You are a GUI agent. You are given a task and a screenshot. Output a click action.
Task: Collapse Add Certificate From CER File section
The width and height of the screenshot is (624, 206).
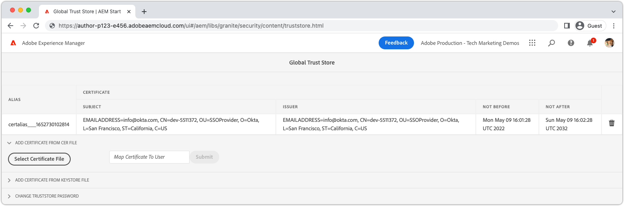42,143
